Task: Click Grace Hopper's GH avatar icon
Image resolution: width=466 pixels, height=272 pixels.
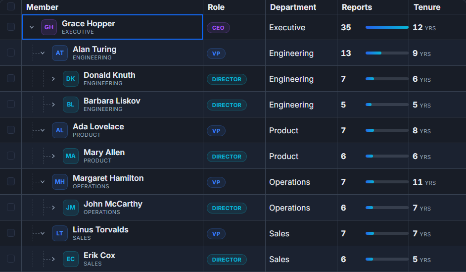Action: [49, 27]
